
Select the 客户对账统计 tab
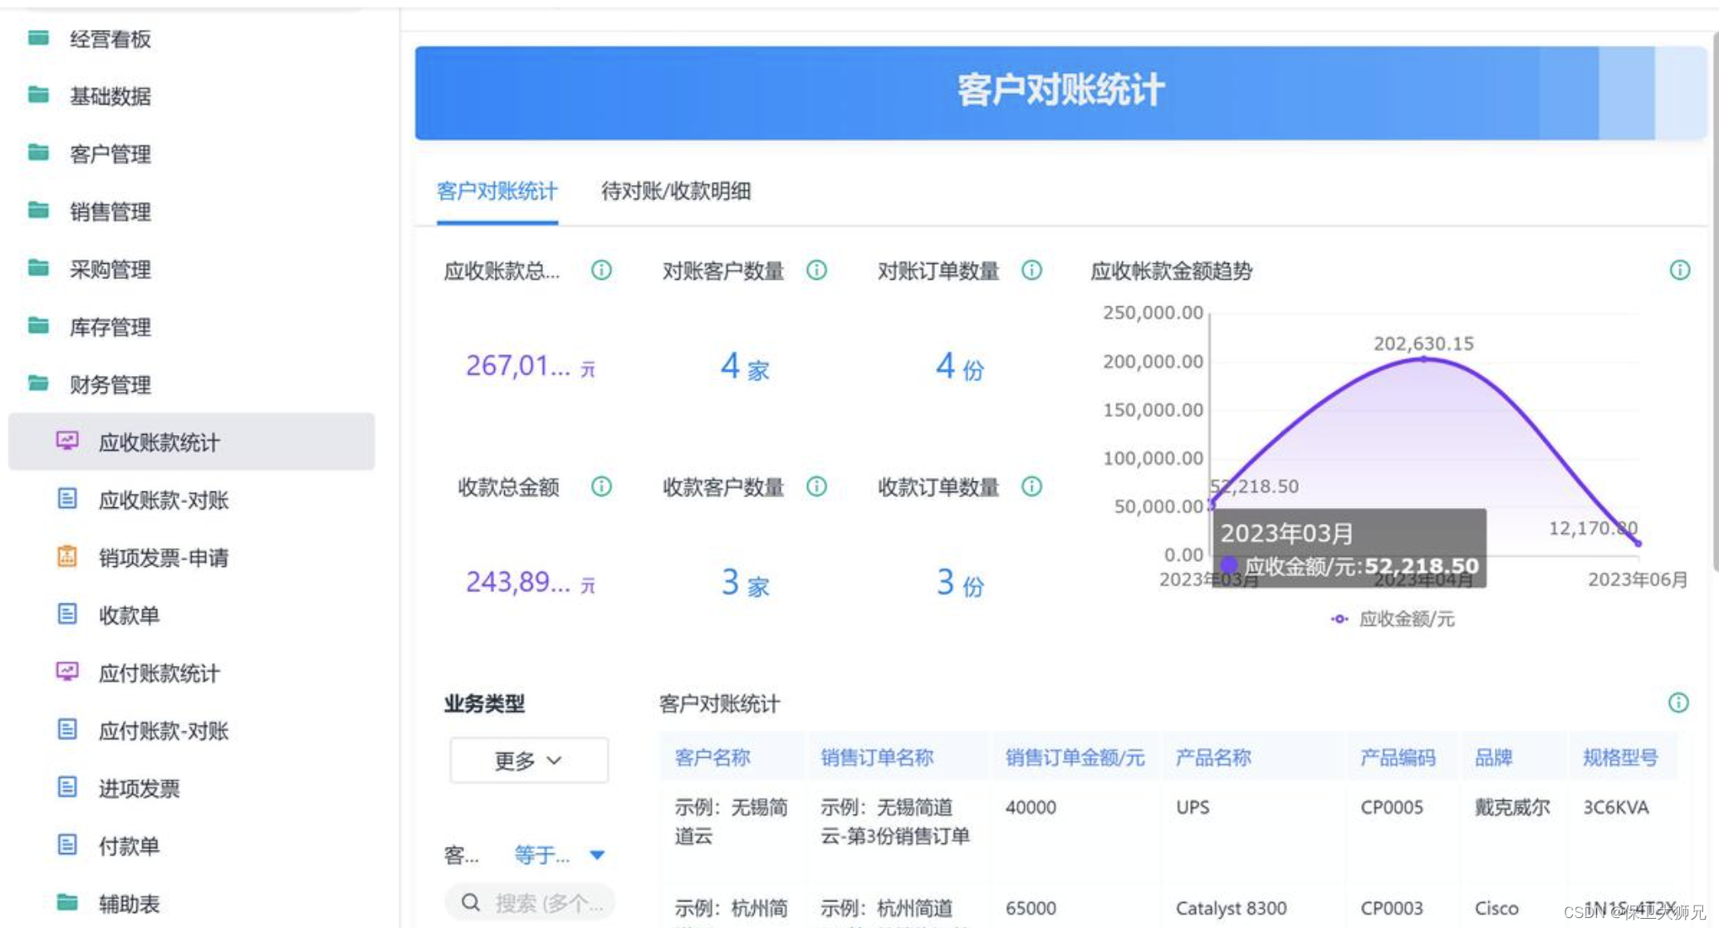point(497,192)
